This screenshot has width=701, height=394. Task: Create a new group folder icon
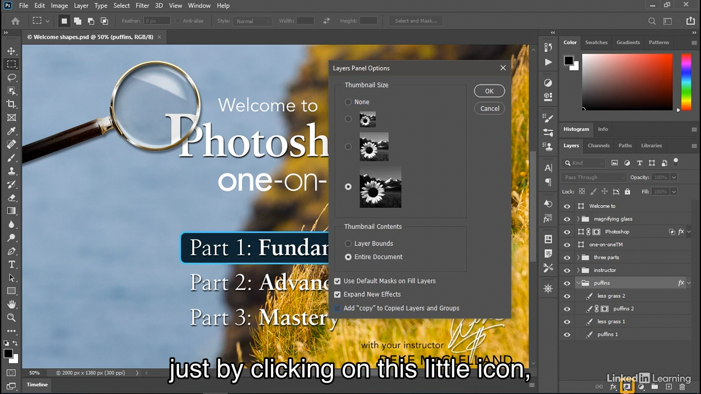click(x=654, y=387)
